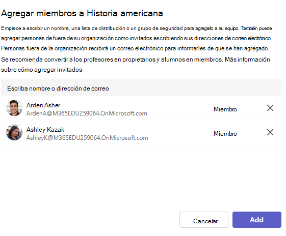Image resolution: width=286 pixels, height=236 pixels.
Task: Select the name Ashley Kazak
Action: coord(45,130)
